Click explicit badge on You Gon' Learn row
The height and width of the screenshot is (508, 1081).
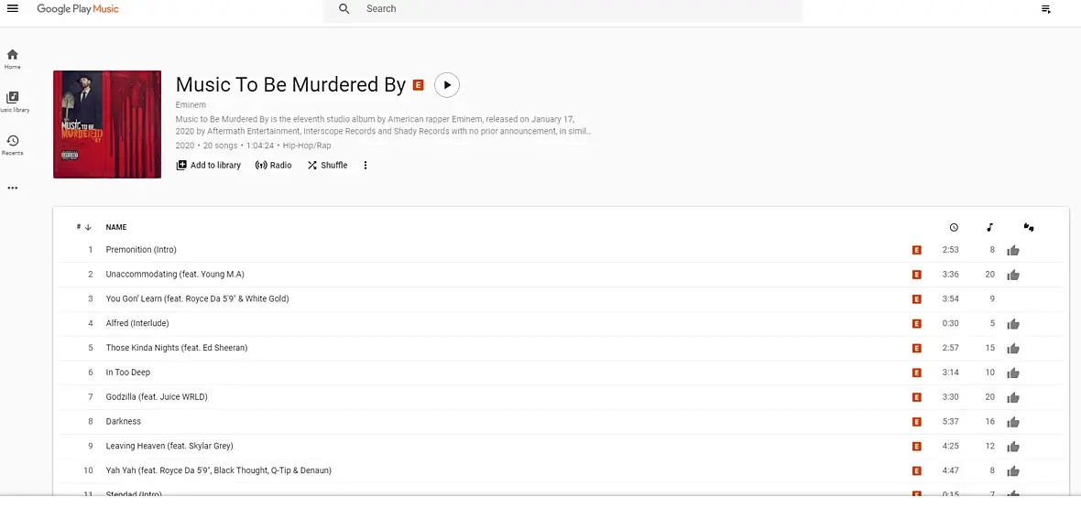[x=916, y=299]
